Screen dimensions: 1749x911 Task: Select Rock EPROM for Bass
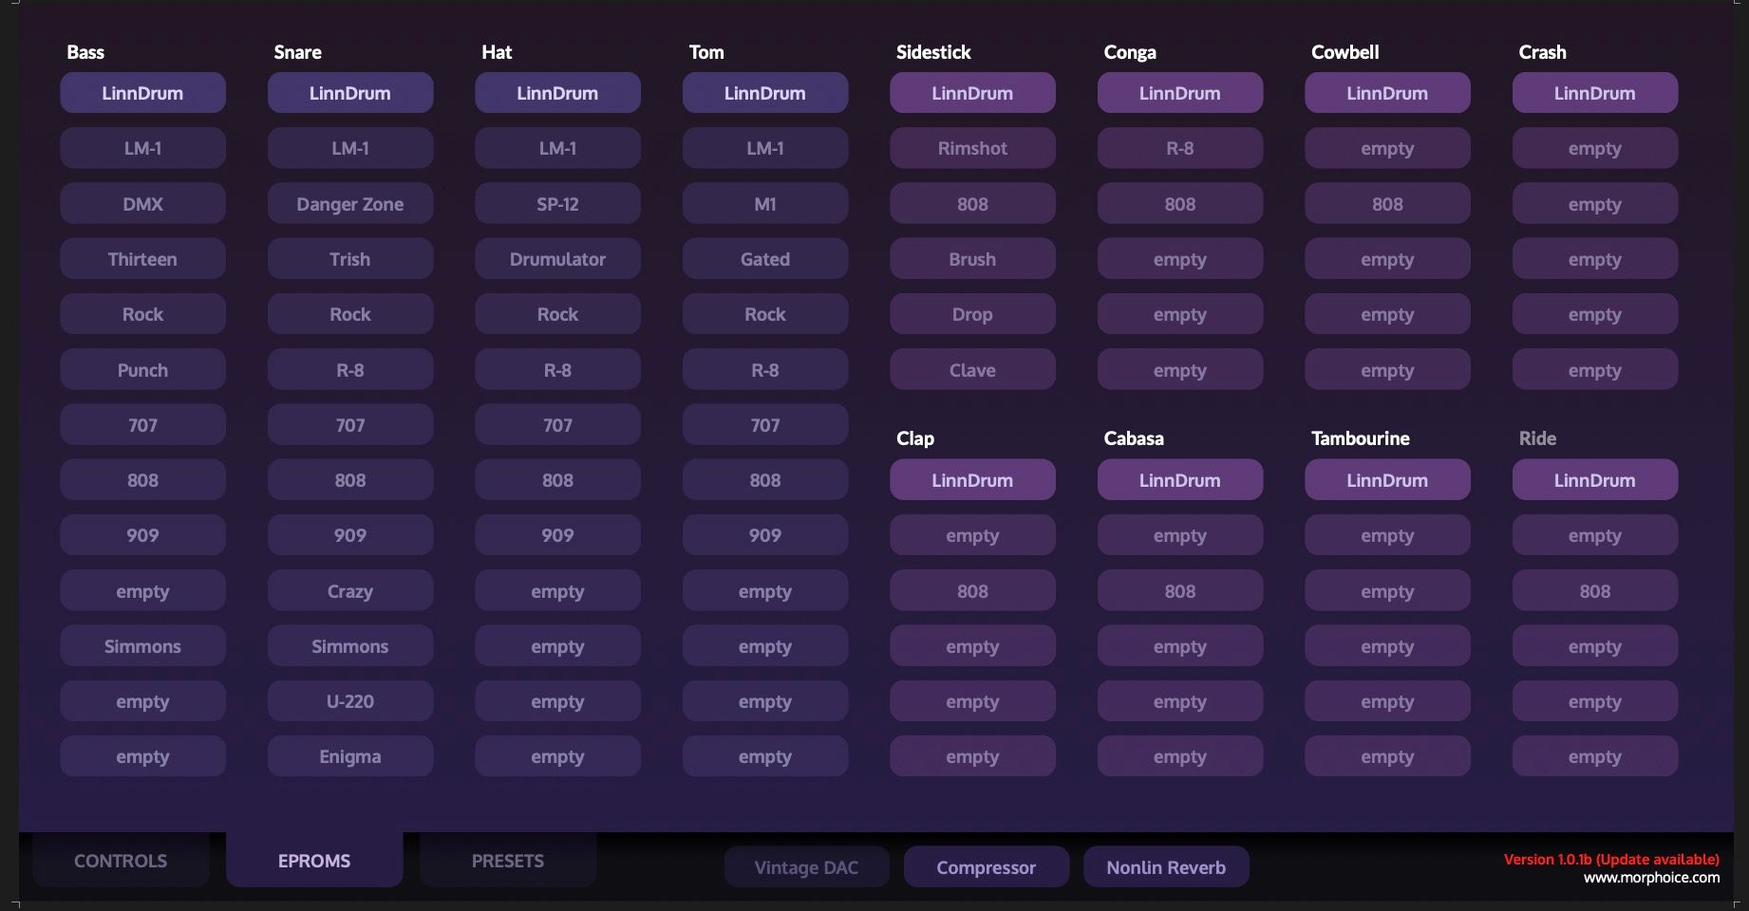tap(142, 314)
